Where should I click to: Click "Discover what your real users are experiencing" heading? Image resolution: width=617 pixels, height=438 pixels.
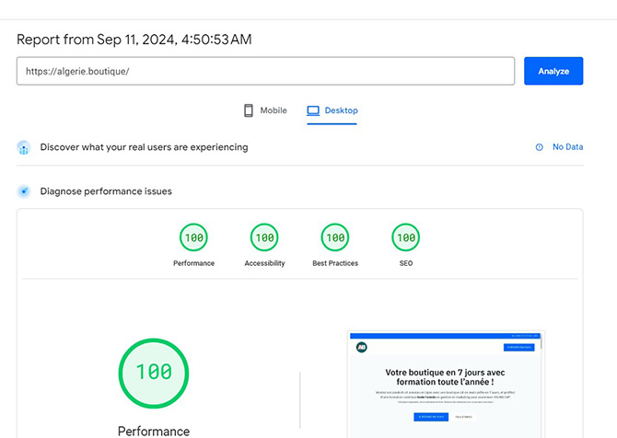tap(144, 147)
